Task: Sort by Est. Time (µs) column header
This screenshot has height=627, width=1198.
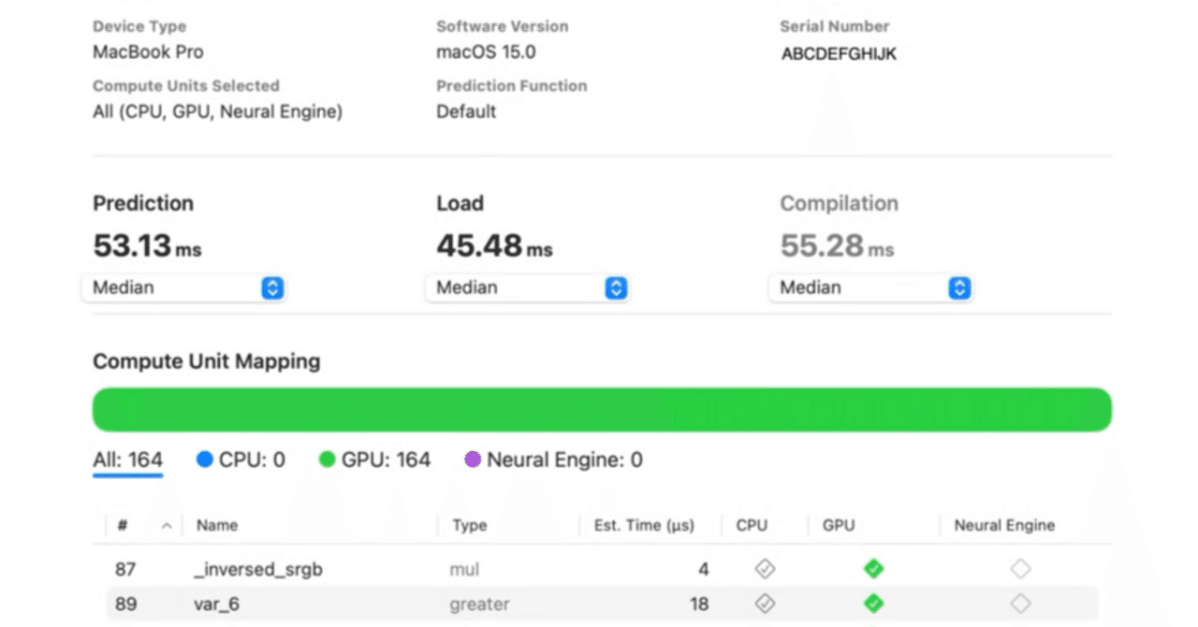Action: click(644, 526)
